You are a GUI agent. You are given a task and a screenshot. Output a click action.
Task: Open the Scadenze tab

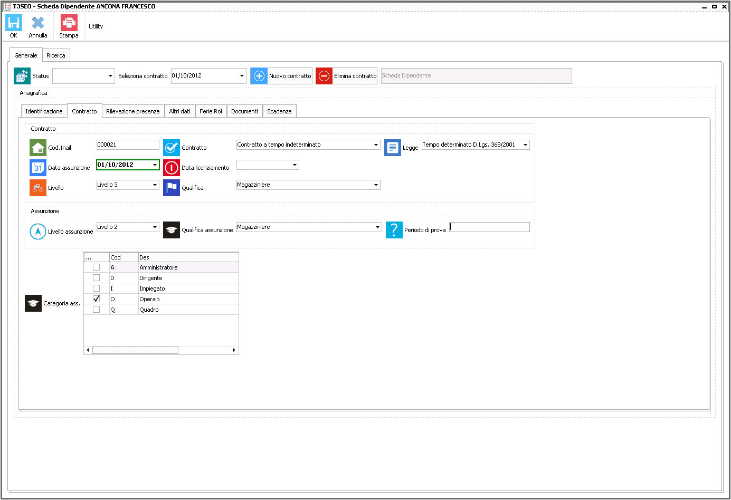[279, 111]
